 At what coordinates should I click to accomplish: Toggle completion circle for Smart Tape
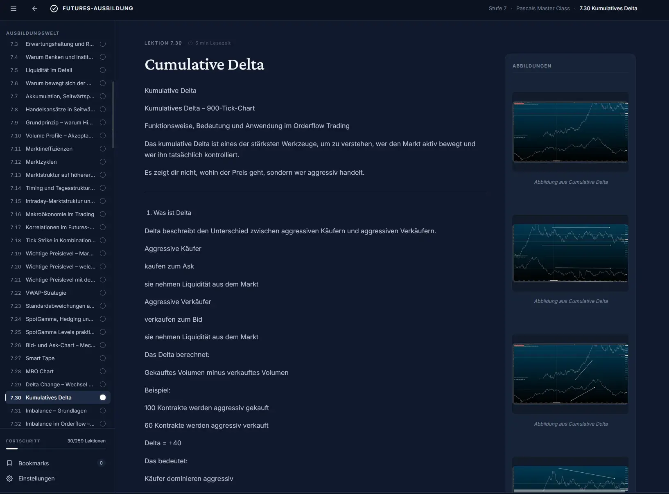pos(103,358)
